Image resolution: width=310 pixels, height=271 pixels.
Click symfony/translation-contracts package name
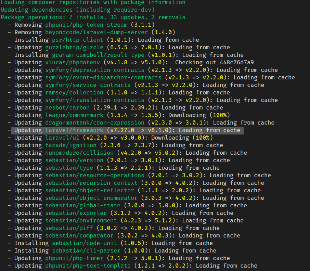95,100
